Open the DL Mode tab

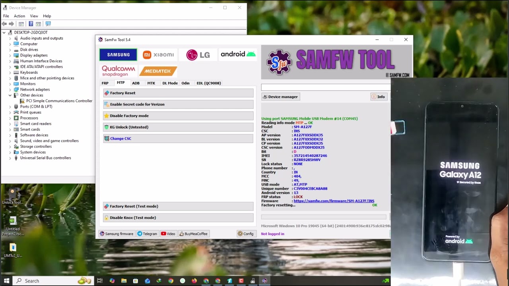(170, 83)
